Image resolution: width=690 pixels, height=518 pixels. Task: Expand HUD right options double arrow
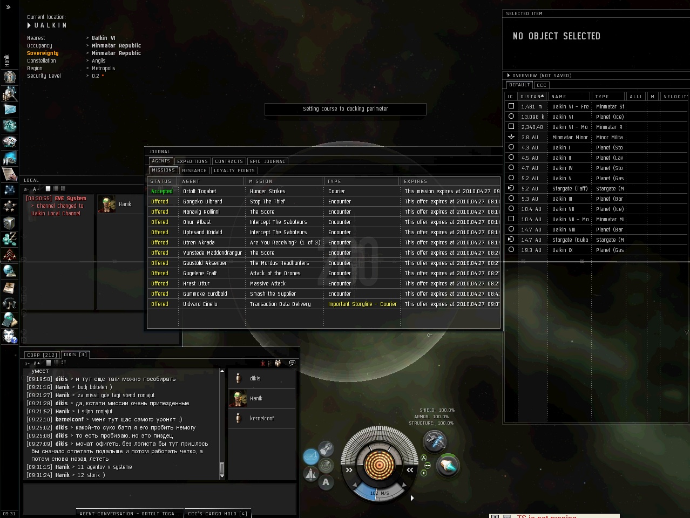pos(410,470)
